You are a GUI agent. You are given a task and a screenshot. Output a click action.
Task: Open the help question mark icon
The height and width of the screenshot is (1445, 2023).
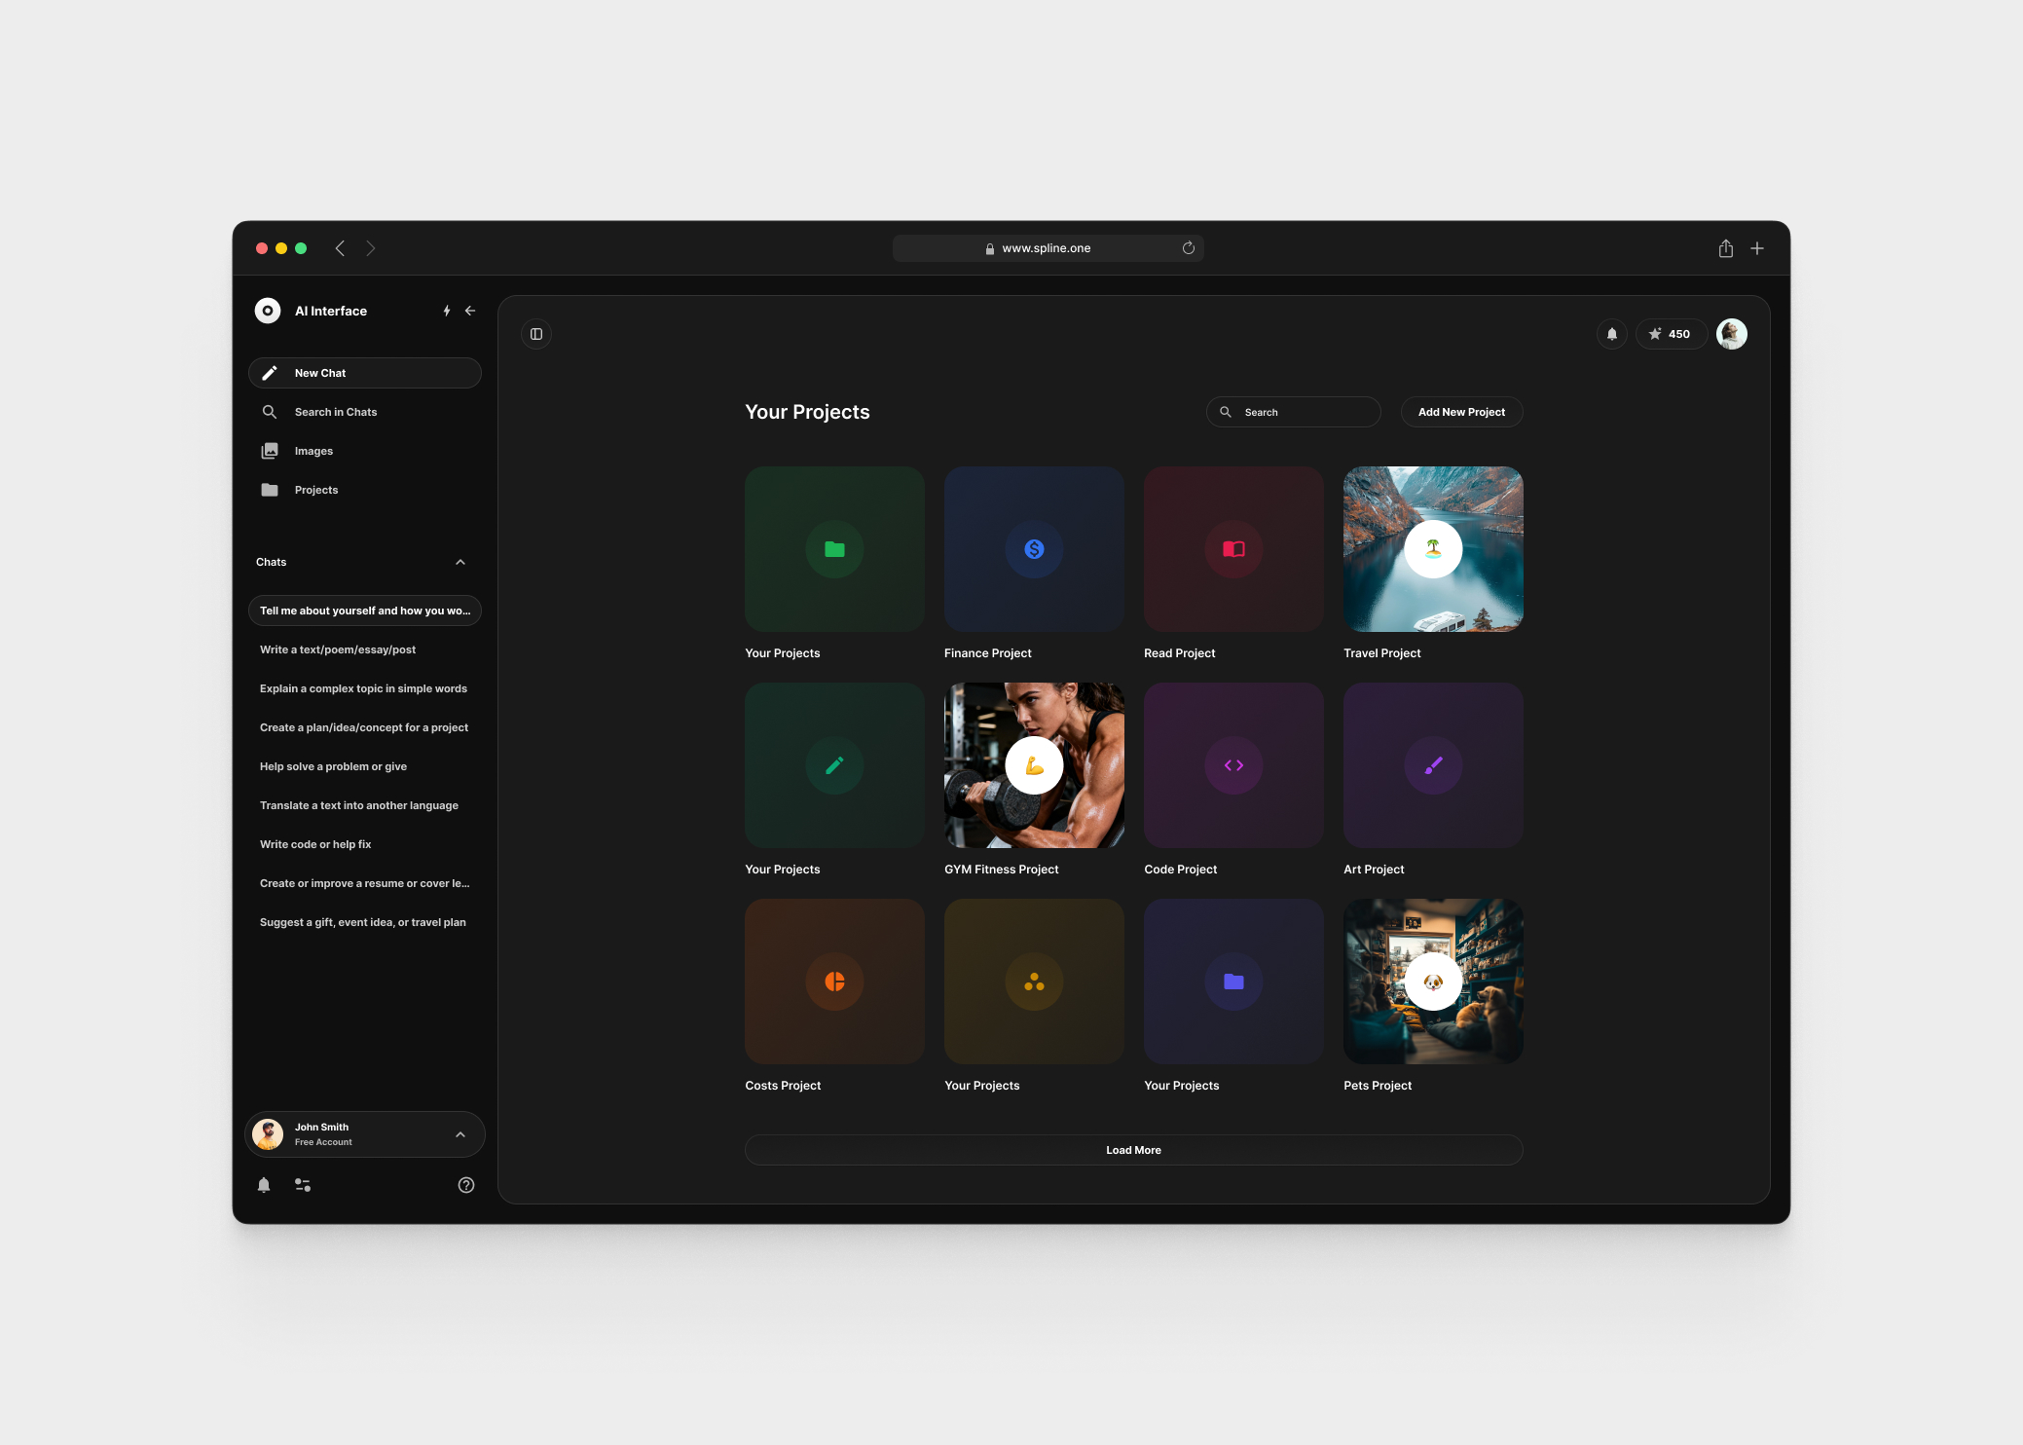tap(466, 1185)
